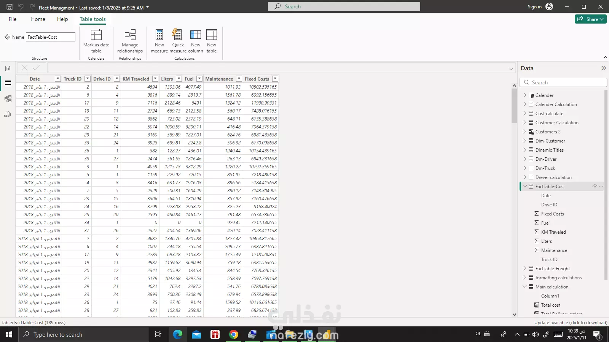Switch to Report view
Screen dimensions: 609x342
[x=8, y=68]
